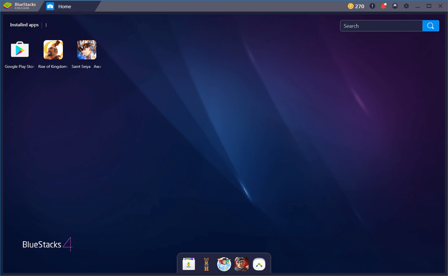Image resolution: width=448 pixels, height=276 pixels.
Task: Click the Installed apps heading
Action: click(24, 25)
